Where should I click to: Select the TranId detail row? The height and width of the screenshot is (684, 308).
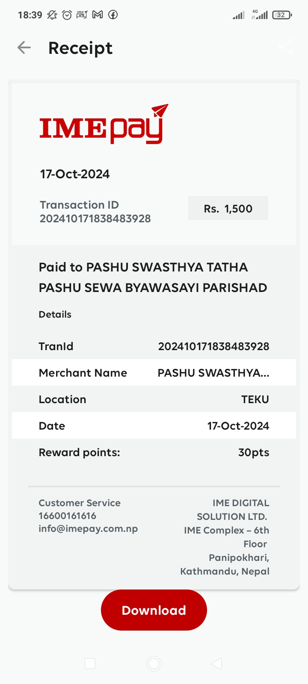pos(154,346)
